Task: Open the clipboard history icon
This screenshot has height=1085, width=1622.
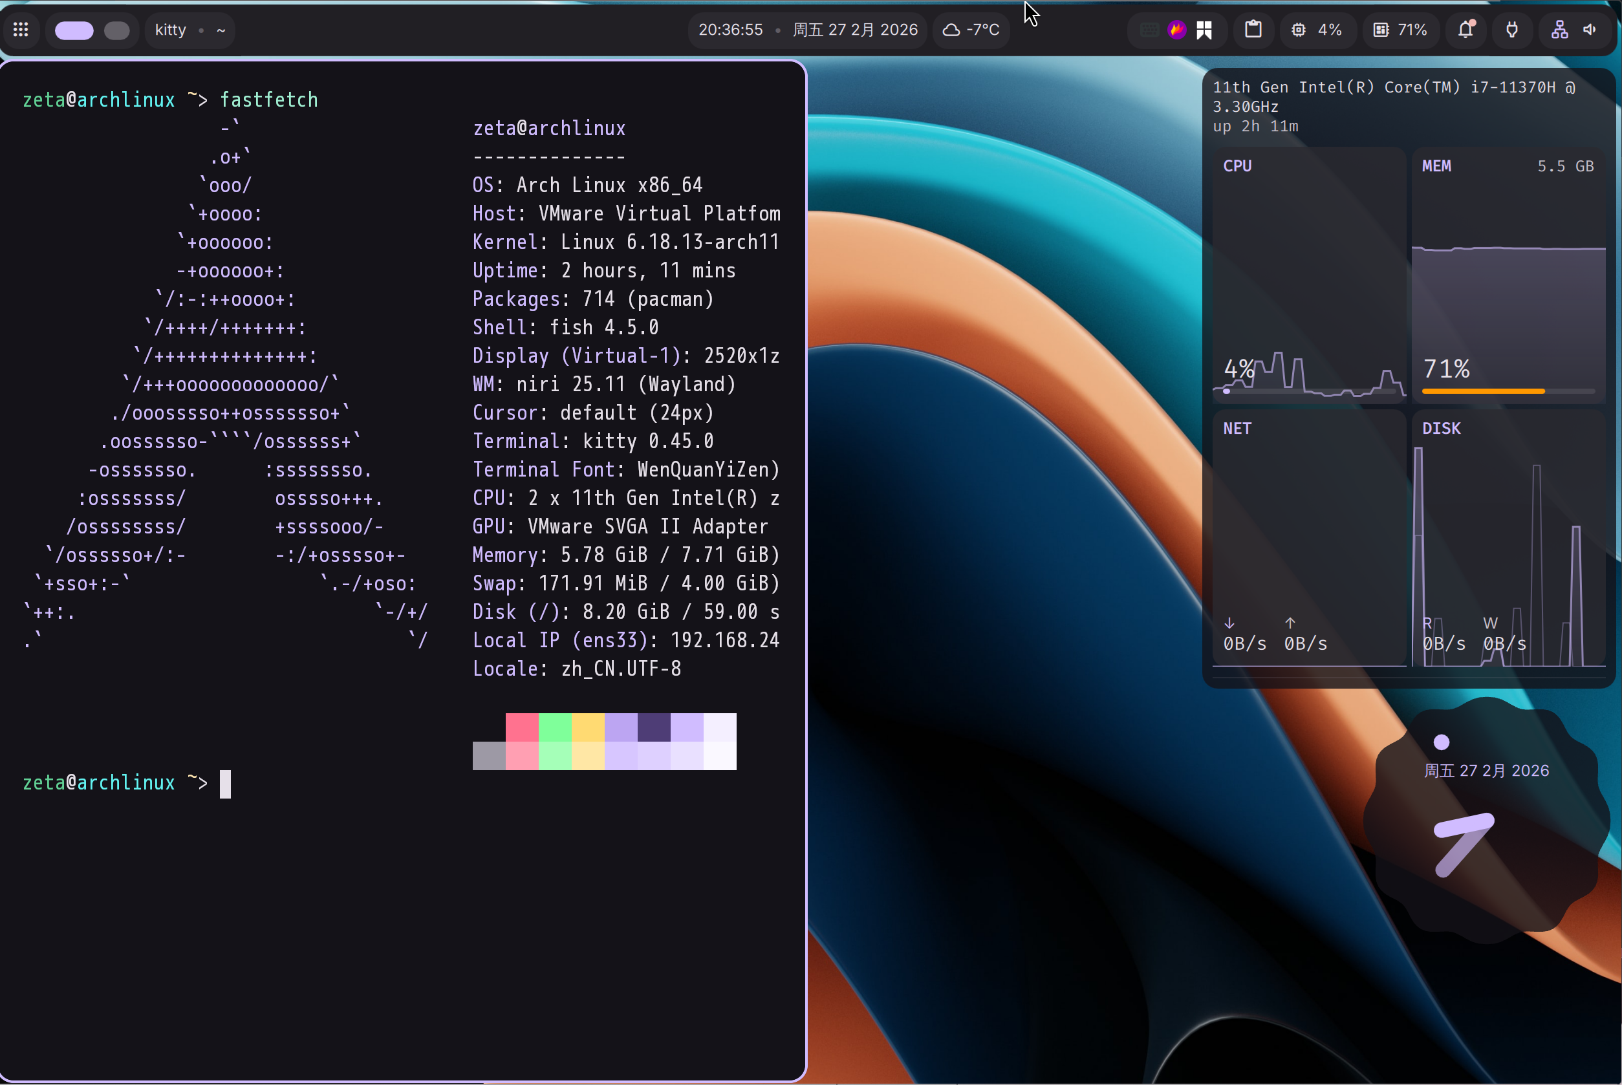Action: (1253, 30)
